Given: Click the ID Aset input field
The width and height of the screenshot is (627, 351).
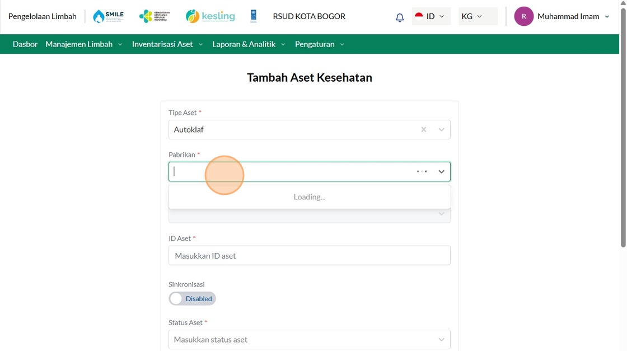Looking at the screenshot, I should 309,255.
